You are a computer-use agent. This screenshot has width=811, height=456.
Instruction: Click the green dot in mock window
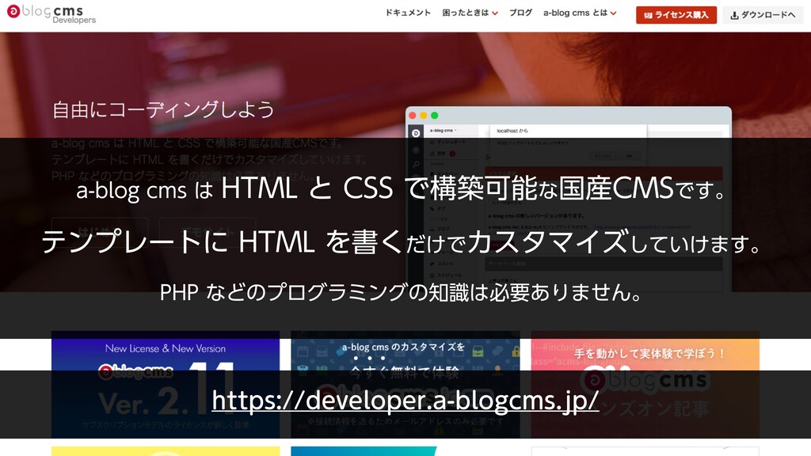coord(435,116)
